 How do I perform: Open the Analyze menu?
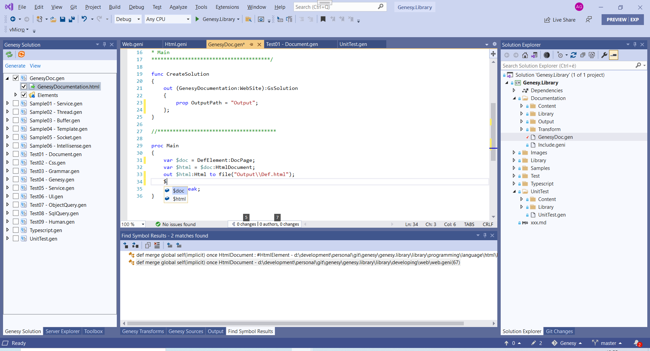[178, 7]
